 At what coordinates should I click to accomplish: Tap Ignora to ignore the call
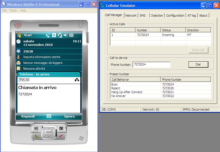point(69,116)
